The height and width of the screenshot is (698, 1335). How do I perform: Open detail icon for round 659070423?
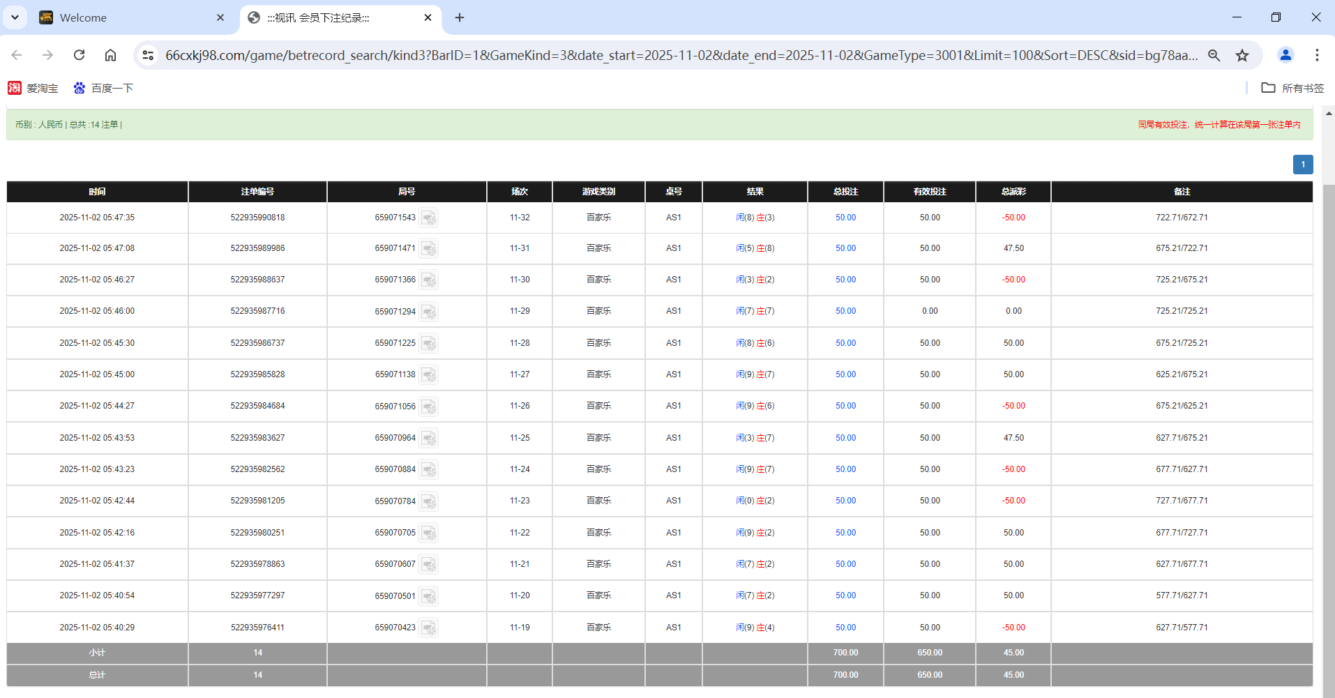(429, 628)
